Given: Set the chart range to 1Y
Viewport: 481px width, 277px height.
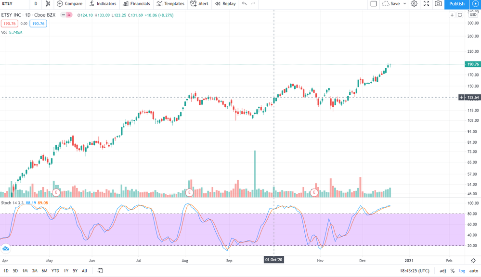Looking at the screenshot, I should point(66,271).
